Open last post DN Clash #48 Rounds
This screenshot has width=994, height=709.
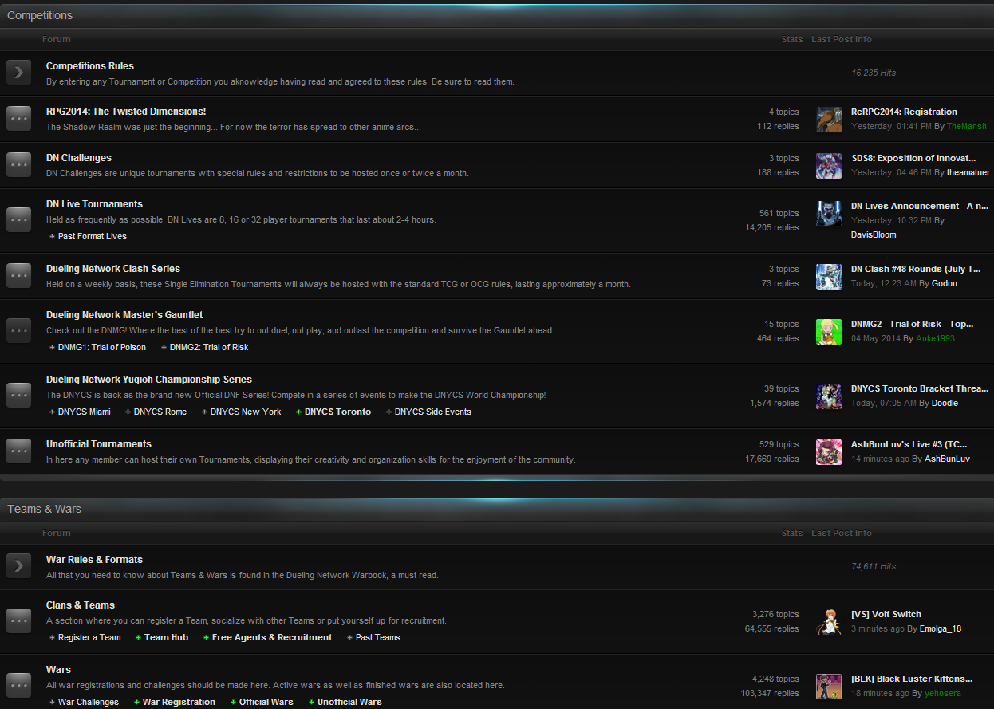pos(916,269)
